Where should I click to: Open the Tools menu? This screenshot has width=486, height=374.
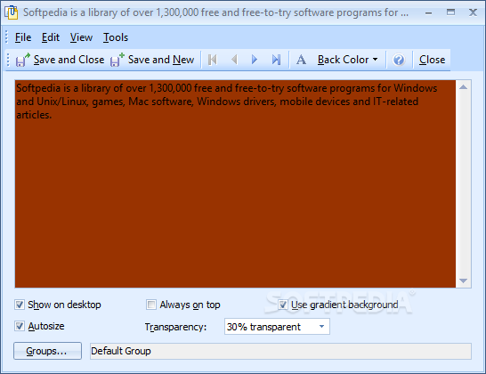click(x=116, y=37)
